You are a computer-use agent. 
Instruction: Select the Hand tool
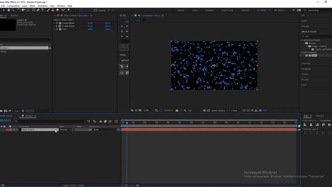(9, 10)
